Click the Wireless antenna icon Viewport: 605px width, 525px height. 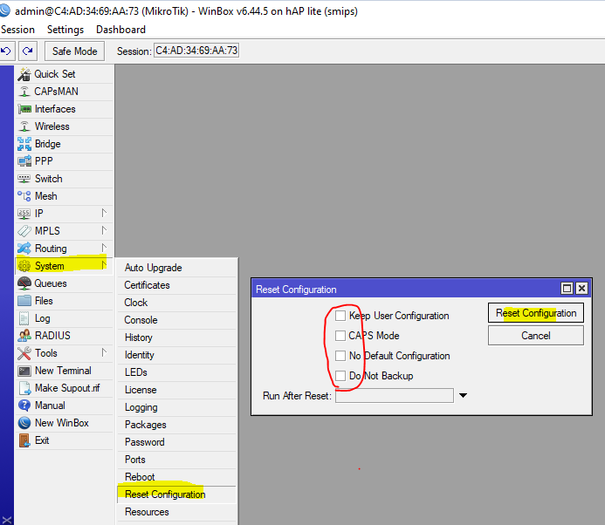click(x=24, y=126)
